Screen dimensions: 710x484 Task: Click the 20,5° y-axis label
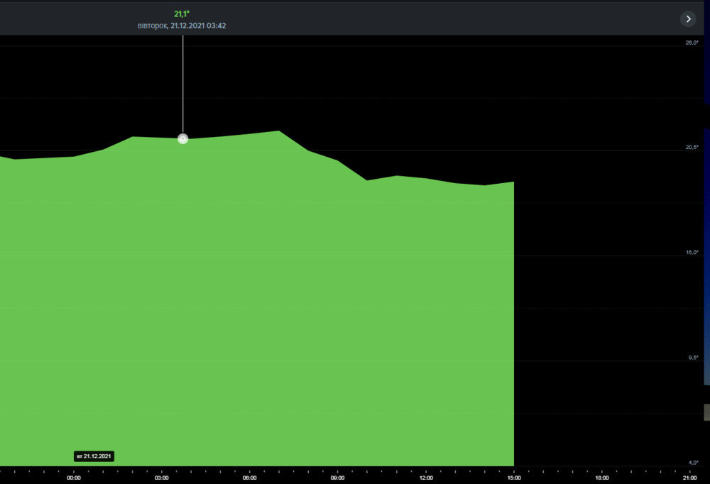692,147
